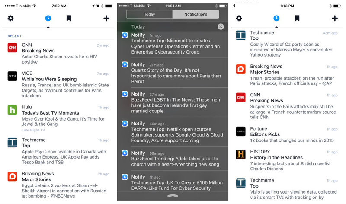Tap Notify icon beside Adele notification

coord(125,153)
